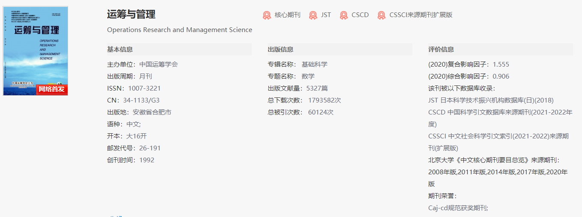Click the JST label in the header
The width and height of the screenshot is (582, 217).
click(326, 15)
